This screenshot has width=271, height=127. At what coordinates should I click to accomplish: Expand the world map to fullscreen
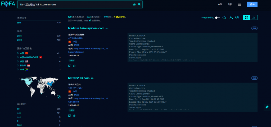point(59,97)
